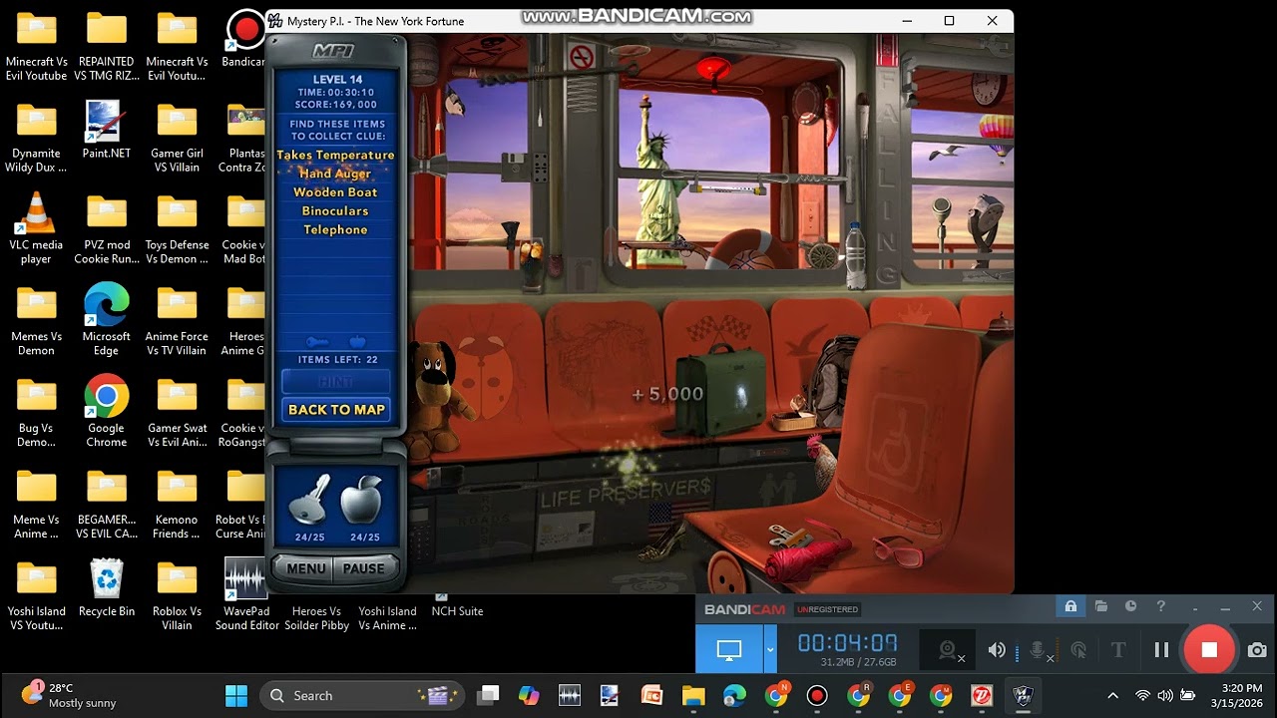1277x718 pixels.
Task: Expand Bandicam recording mode dropdown arrow
Action: click(770, 650)
